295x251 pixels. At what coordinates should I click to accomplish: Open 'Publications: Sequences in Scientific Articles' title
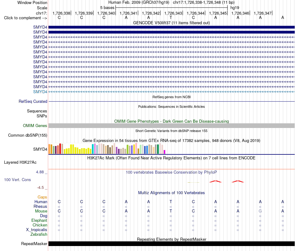[x=171, y=107]
